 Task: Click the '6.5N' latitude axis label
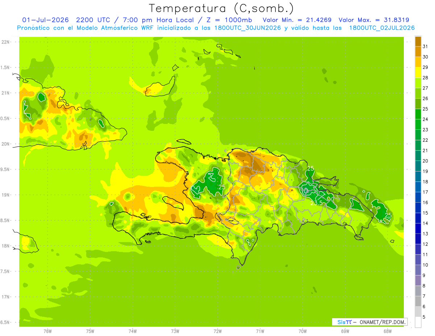click(x=5, y=322)
